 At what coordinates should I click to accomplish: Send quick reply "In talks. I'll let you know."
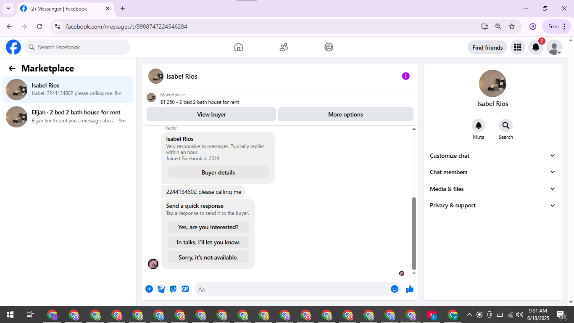(208, 242)
